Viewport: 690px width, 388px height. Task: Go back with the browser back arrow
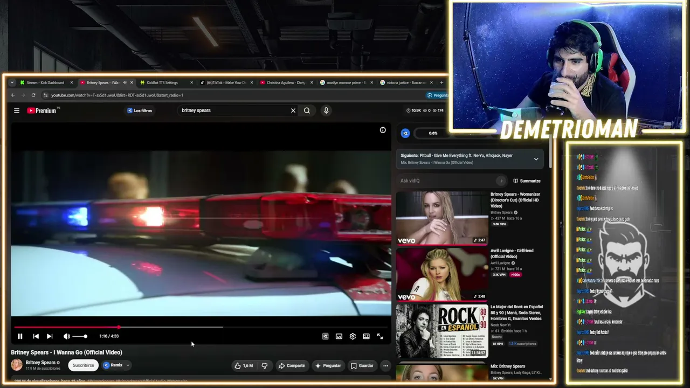(13, 95)
